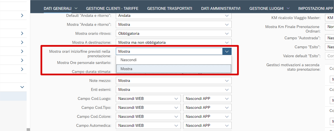This screenshot has width=334, height=131.
Task: Open Default "Andata e ritorno" dropdown
Action: pyautogui.click(x=227, y=16)
